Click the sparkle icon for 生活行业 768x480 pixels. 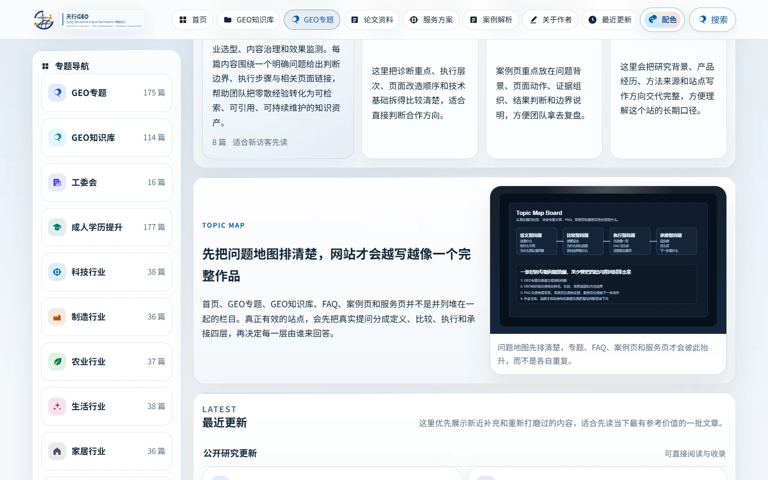click(x=57, y=406)
